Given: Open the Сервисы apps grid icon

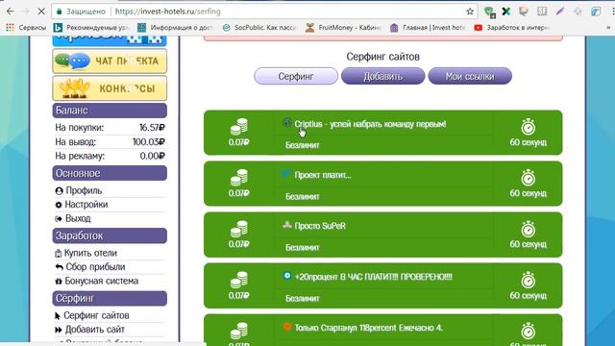Looking at the screenshot, I should [x=10, y=28].
